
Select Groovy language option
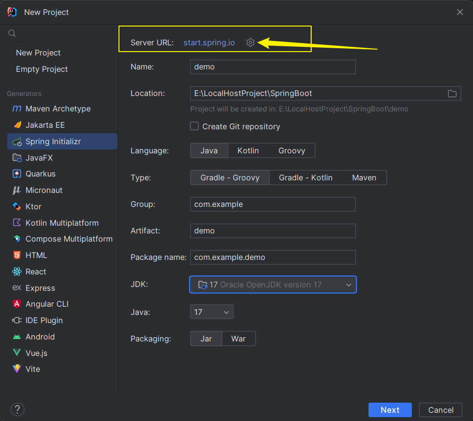(x=292, y=150)
